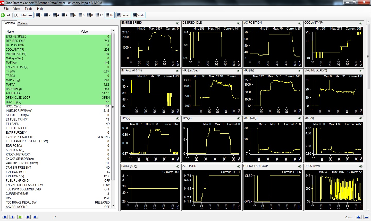The image size is (371, 221).
Task: Jump to the last frame of the recording
Action: [x=36, y=217]
